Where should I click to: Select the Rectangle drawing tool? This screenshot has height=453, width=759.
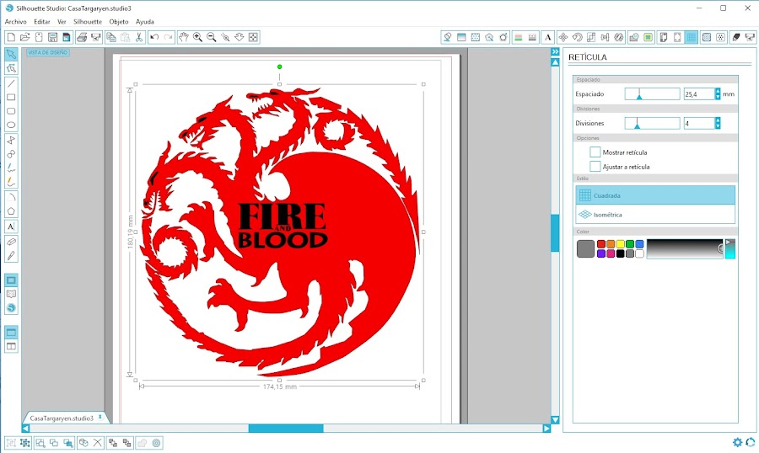click(11, 97)
